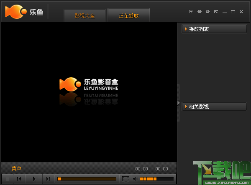Open the 菜单 menu

16,168
